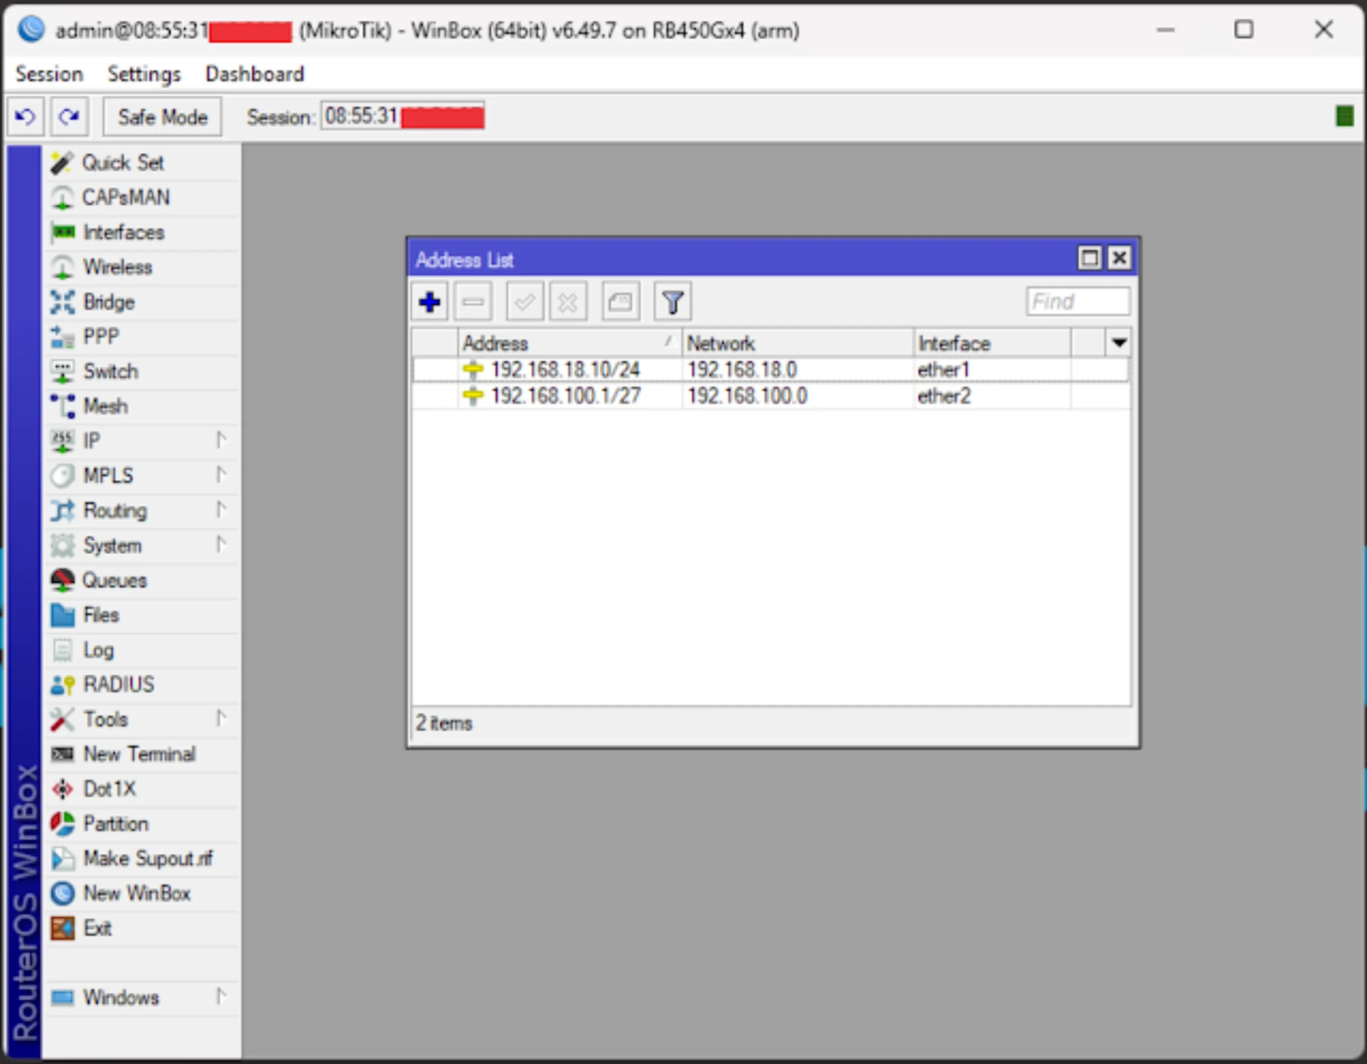Click the checkmark Enable button
The width and height of the screenshot is (1367, 1064).
click(524, 302)
